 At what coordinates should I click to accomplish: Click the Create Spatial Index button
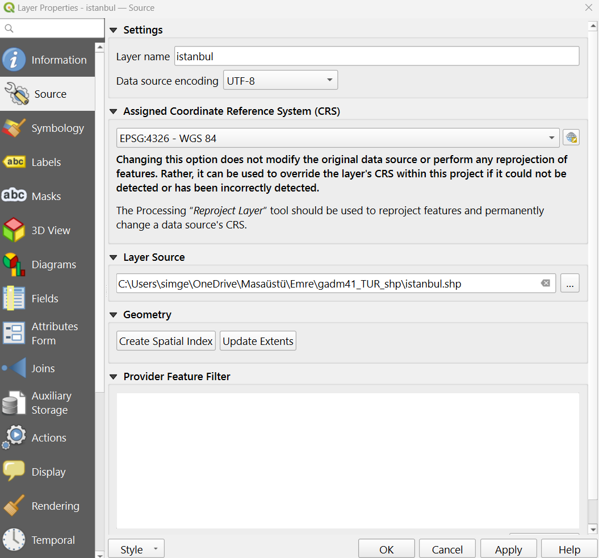point(166,341)
